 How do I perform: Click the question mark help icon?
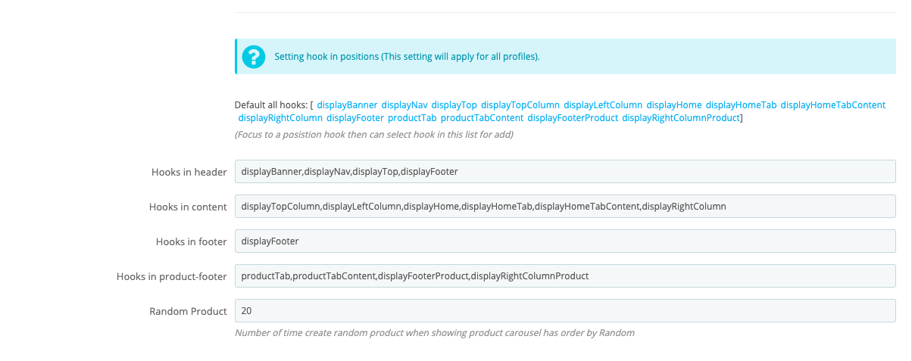click(x=254, y=57)
